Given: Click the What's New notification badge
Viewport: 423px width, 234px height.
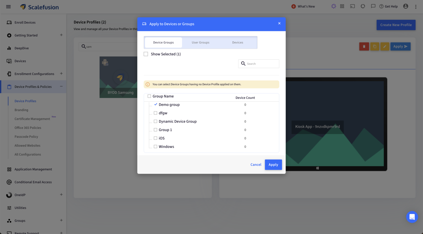Looking at the screenshot, I should pos(294,6).
